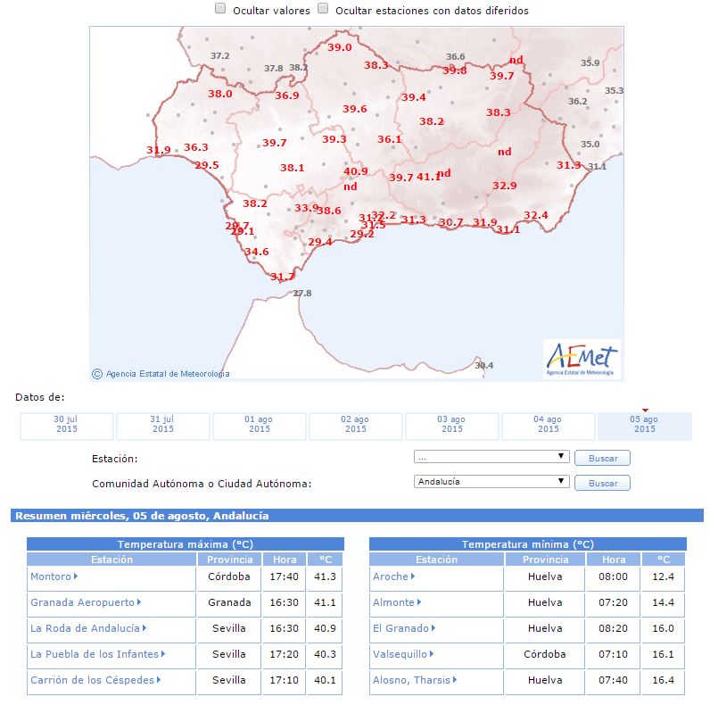Select the 30 jul 2015 date tab
Screen dimensions: 710x705
[x=67, y=425]
